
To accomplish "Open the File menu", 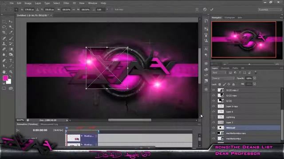I will (x=12, y=3).
